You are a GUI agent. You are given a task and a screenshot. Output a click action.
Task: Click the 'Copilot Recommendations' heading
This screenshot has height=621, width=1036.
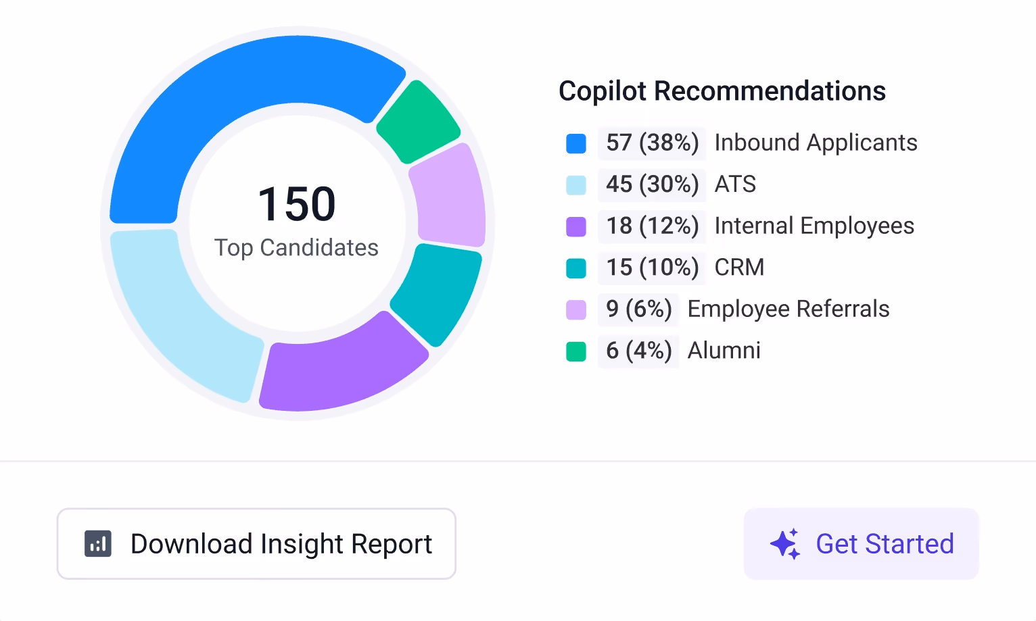[722, 91]
